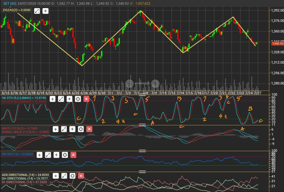Screen dimensions: 284x192
Task: Zoom in chart with plus button
Action: point(155,84)
